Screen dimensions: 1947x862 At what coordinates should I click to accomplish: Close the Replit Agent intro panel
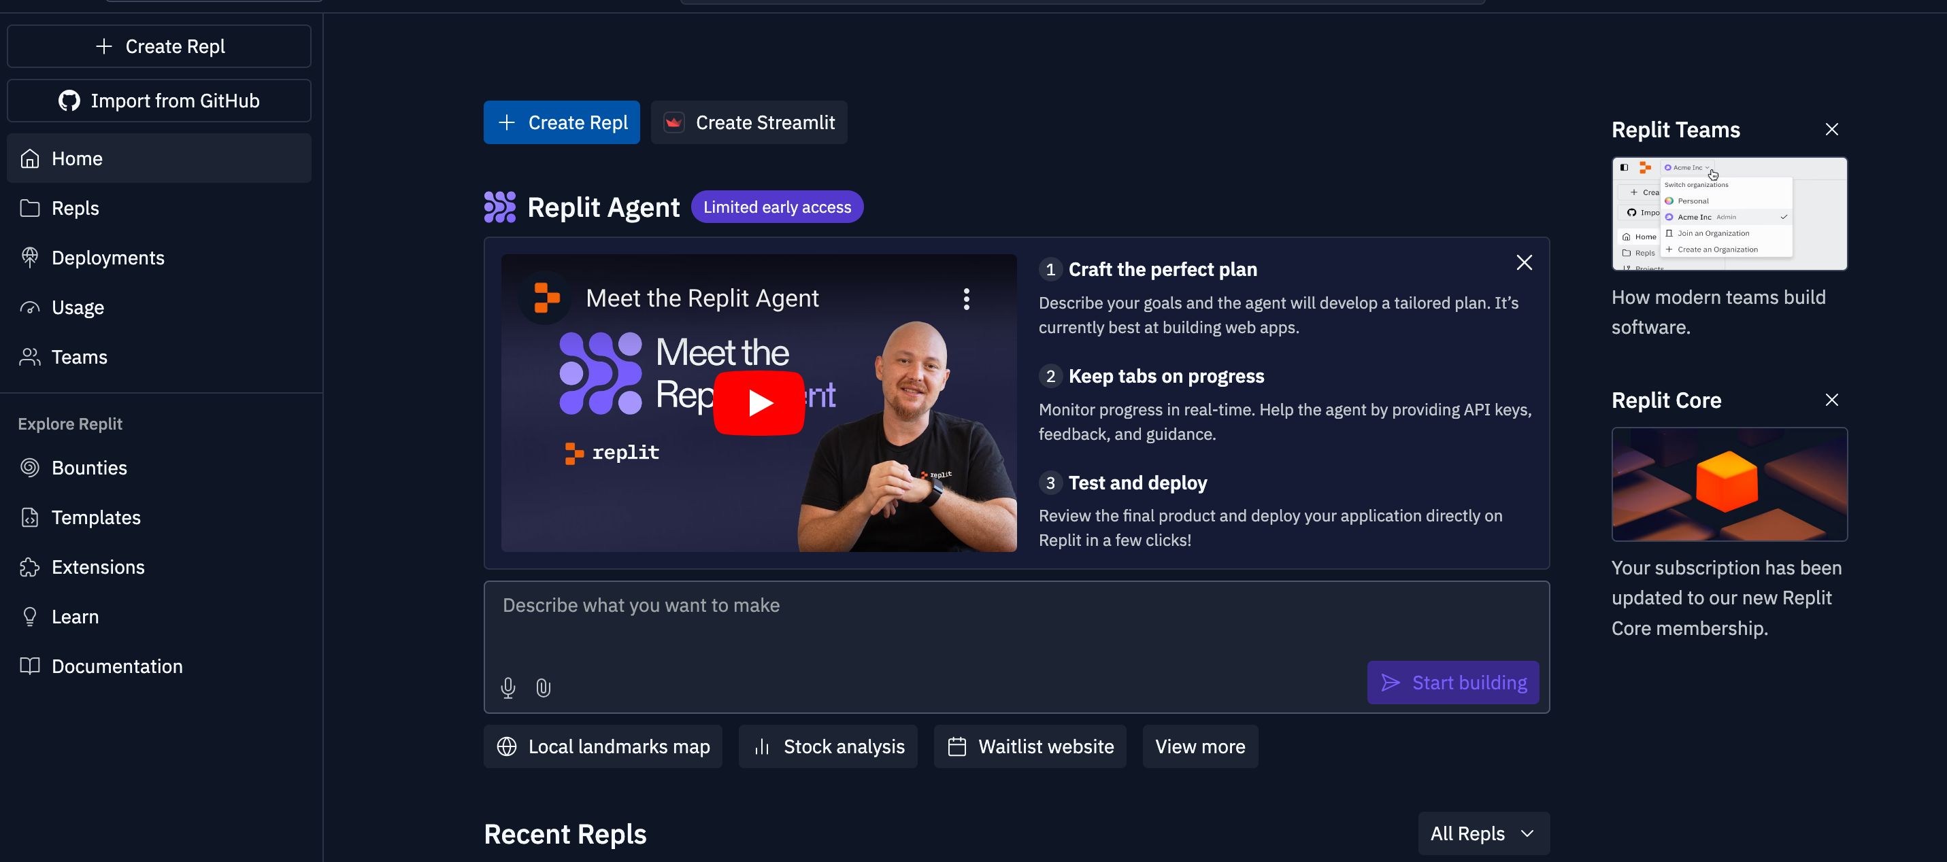pos(1525,262)
